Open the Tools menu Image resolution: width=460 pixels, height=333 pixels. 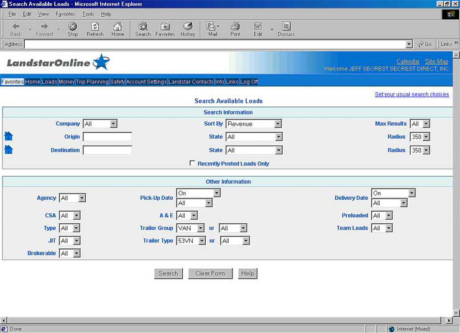pyautogui.click(x=88, y=14)
